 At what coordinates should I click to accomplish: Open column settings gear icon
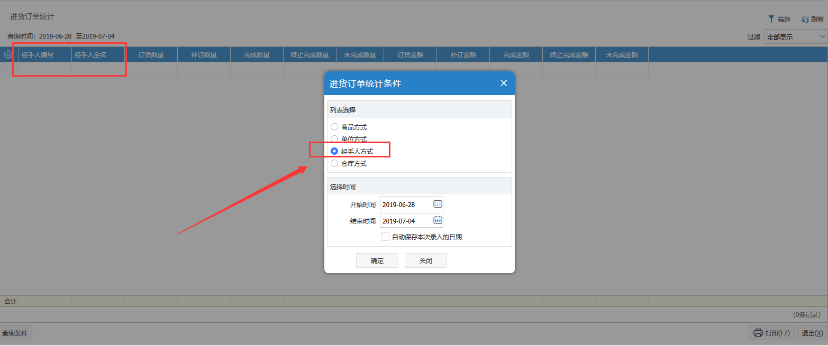click(x=8, y=54)
